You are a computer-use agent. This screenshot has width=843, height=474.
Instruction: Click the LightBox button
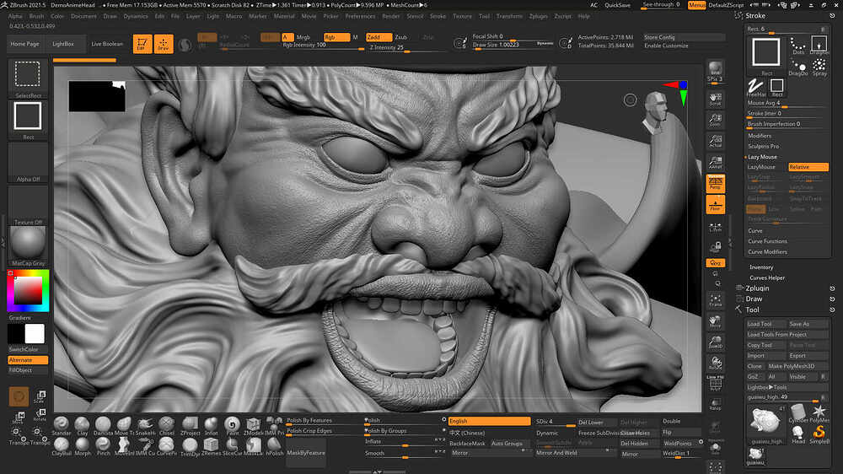coord(63,44)
